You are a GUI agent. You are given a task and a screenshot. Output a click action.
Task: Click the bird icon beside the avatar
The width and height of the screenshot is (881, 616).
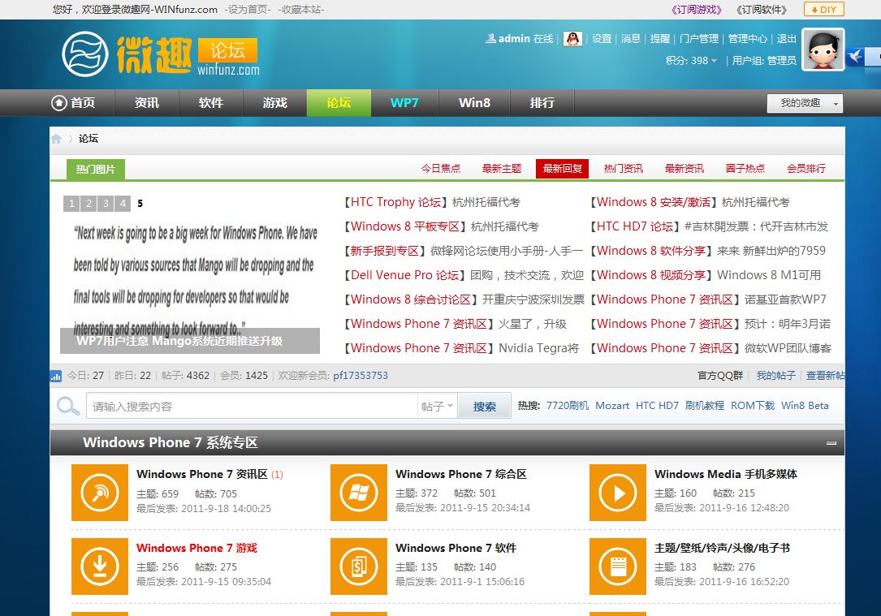click(x=855, y=57)
